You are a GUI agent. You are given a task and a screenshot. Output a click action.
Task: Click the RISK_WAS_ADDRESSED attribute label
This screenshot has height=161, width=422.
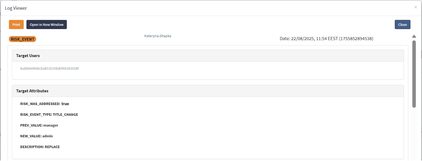(40, 104)
